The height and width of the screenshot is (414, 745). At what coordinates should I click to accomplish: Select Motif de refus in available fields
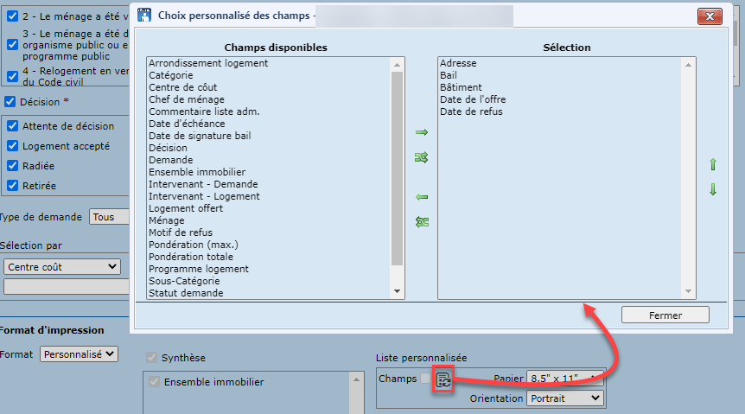coord(181,232)
